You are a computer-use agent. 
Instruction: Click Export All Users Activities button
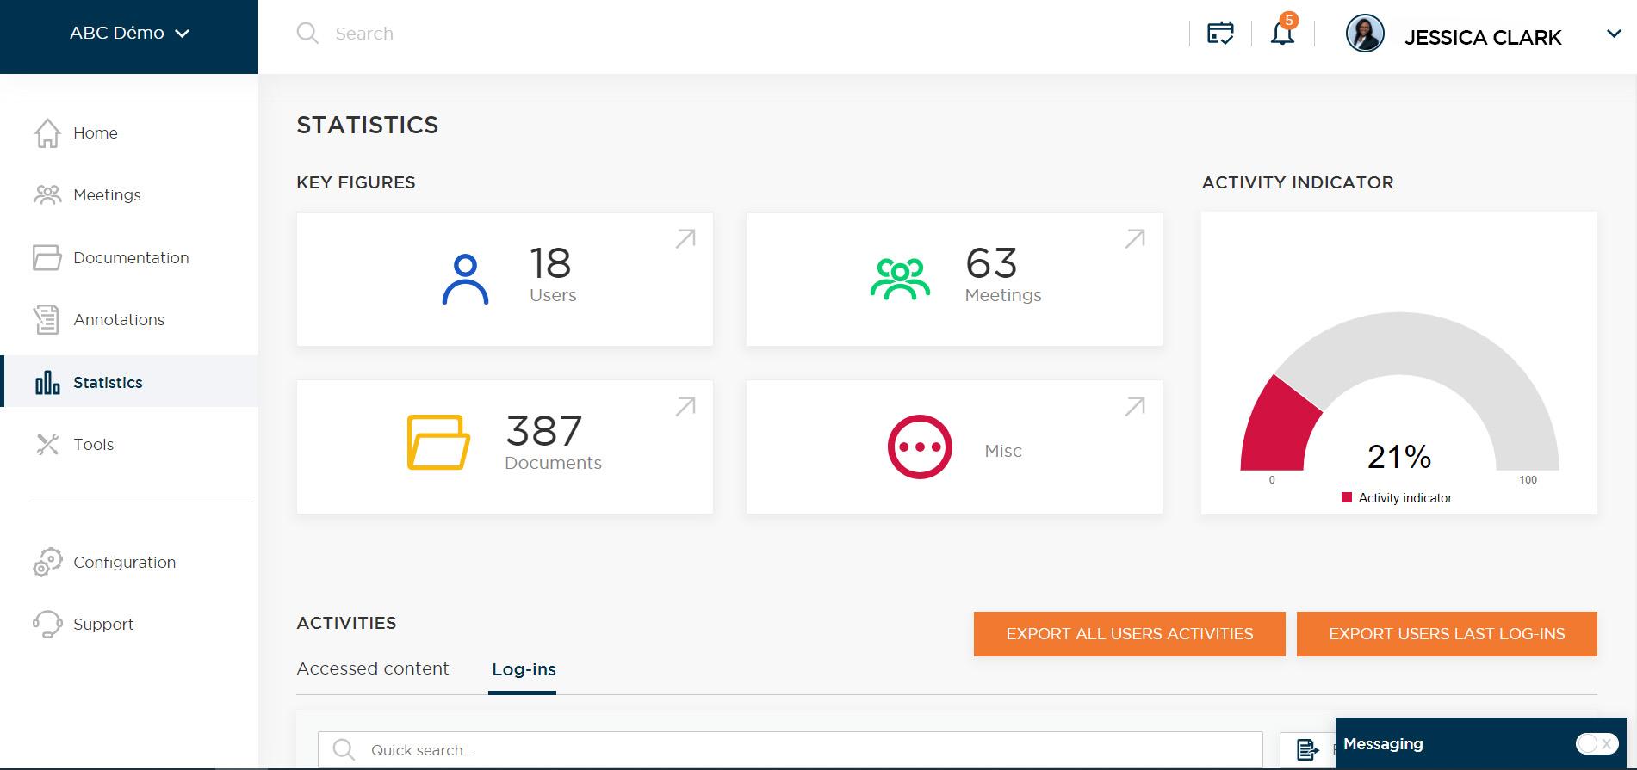1129,634
